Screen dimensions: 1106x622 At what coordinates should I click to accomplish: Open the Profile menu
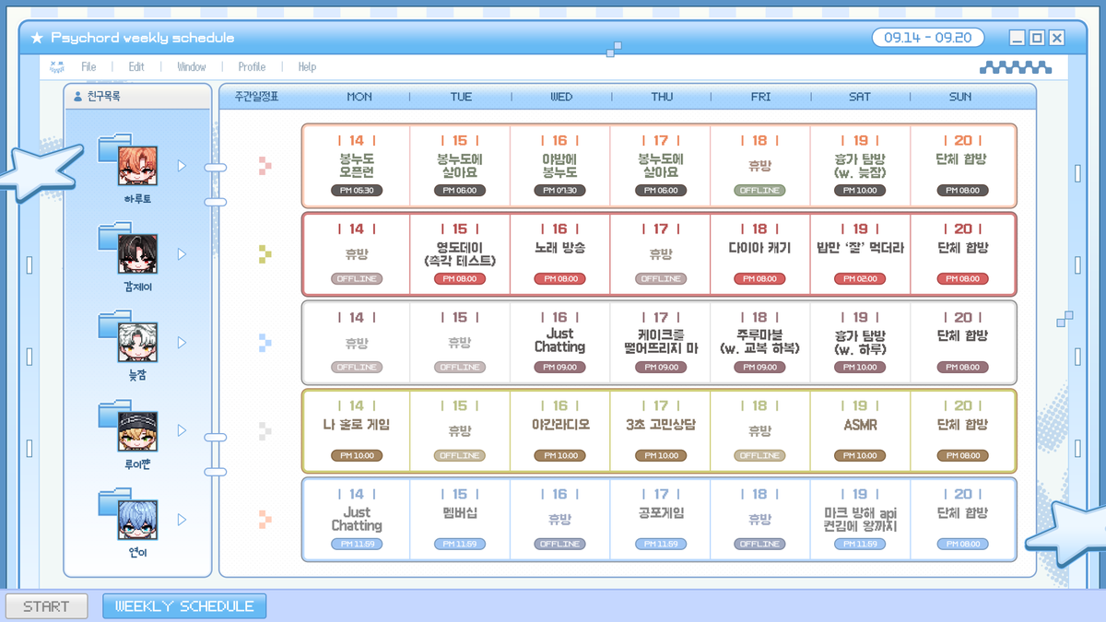(x=252, y=67)
